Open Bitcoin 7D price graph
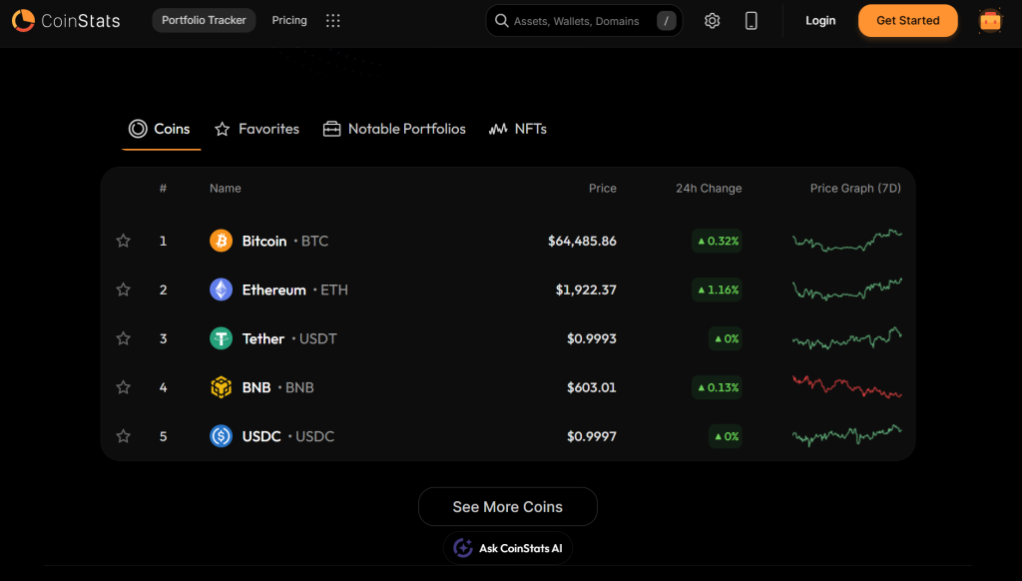 pyautogui.click(x=847, y=241)
